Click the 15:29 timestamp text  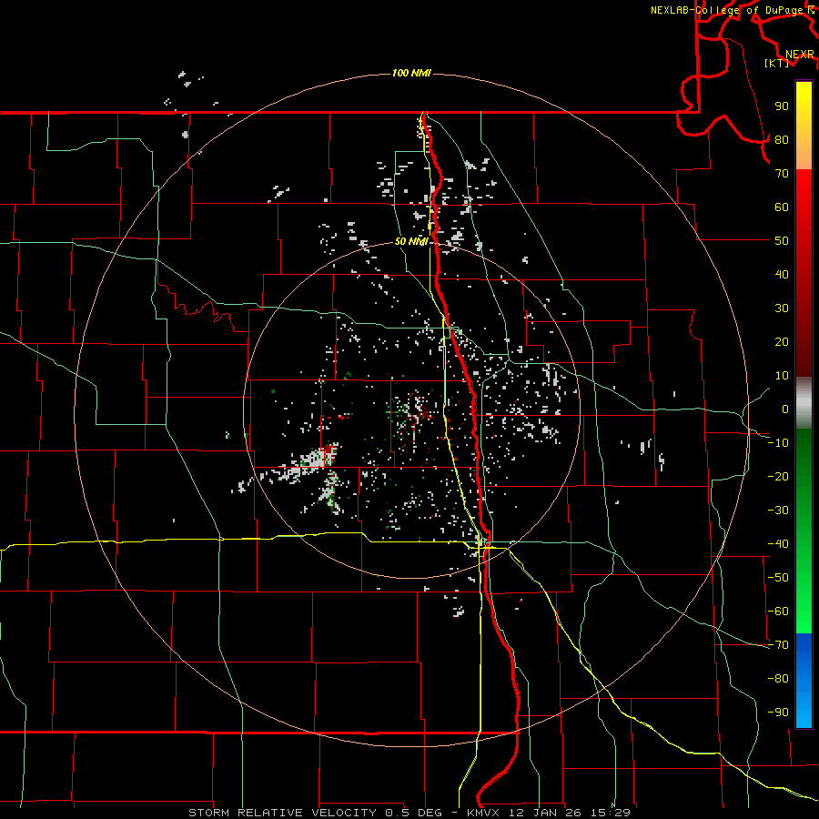(x=610, y=813)
